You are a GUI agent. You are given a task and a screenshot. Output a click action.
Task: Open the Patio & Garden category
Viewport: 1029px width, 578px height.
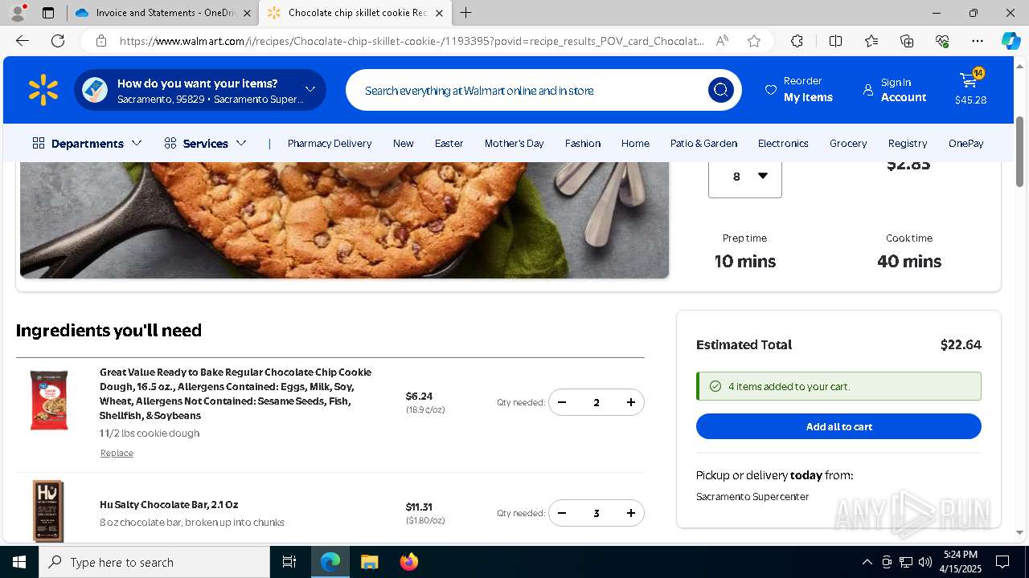tap(703, 143)
